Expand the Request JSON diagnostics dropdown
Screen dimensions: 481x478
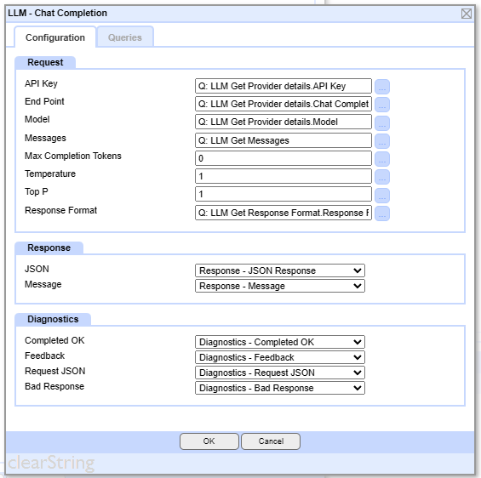pos(280,373)
